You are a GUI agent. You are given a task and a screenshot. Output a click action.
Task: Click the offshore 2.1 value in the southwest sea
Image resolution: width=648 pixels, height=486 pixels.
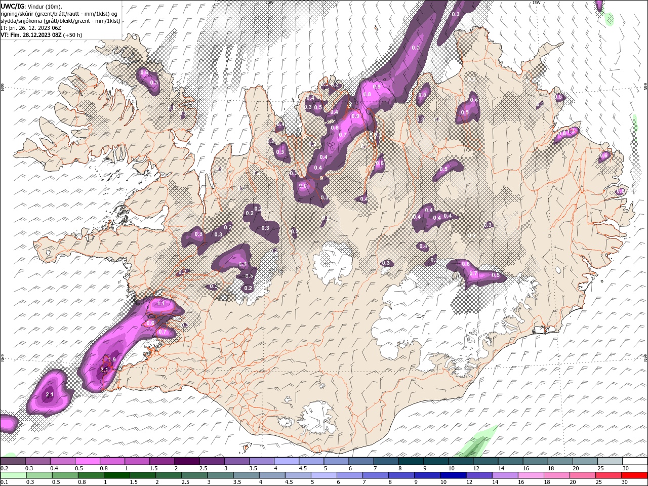(50, 394)
